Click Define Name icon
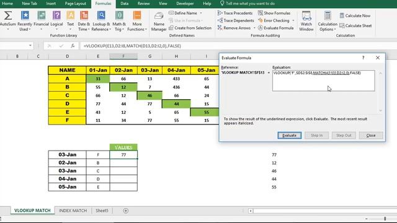This screenshot has width=397, height=223. coord(171,13)
